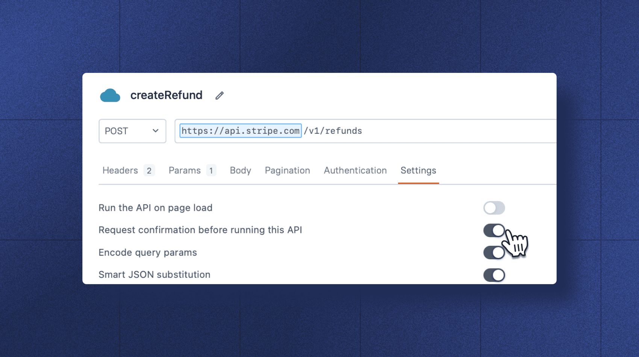639x357 pixels.
Task: Click the Headers count badge showing 2
Action: point(149,170)
